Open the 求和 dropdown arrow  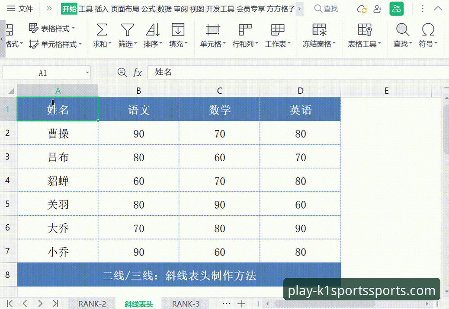pyautogui.click(x=110, y=44)
